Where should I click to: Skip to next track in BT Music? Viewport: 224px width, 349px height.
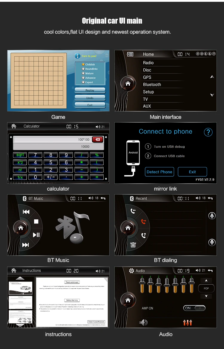pyautogui.click(x=25, y=245)
